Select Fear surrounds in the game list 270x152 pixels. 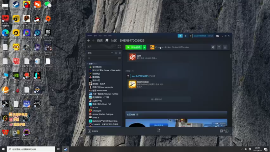click(x=101, y=87)
